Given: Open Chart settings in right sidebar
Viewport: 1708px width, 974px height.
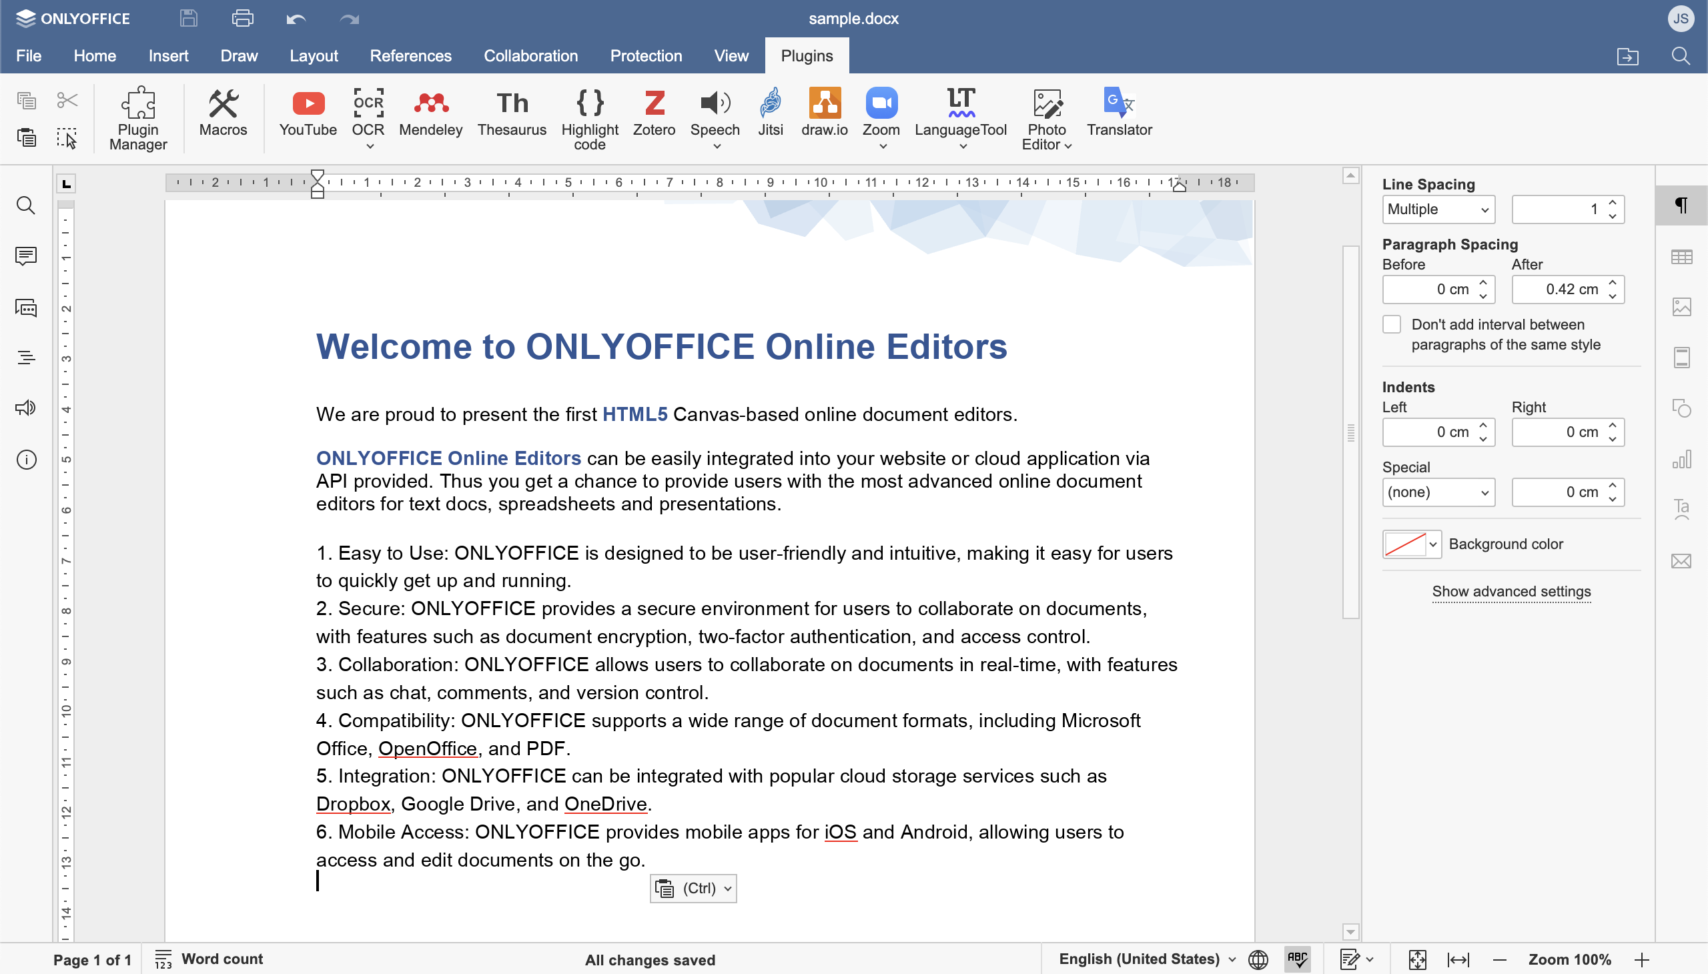Looking at the screenshot, I should pyautogui.click(x=1681, y=459).
